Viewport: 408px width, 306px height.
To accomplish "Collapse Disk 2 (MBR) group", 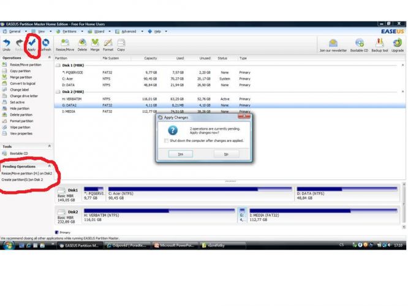I will [x=403, y=92].
